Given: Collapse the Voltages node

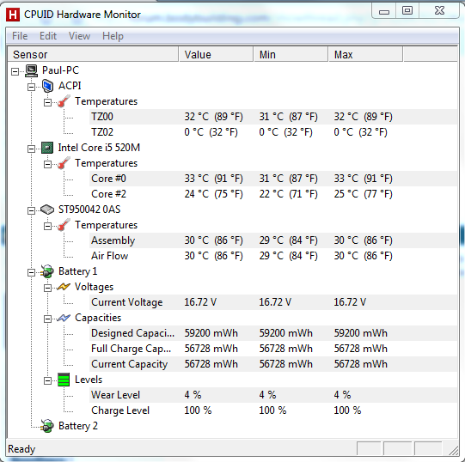Looking at the screenshot, I should pyautogui.click(x=47, y=288).
